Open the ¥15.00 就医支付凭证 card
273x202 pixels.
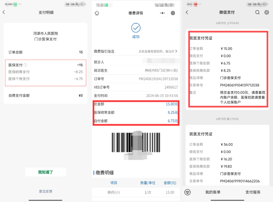pos(227,69)
